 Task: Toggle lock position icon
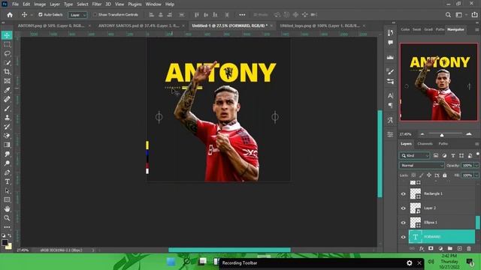coord(429,175)
